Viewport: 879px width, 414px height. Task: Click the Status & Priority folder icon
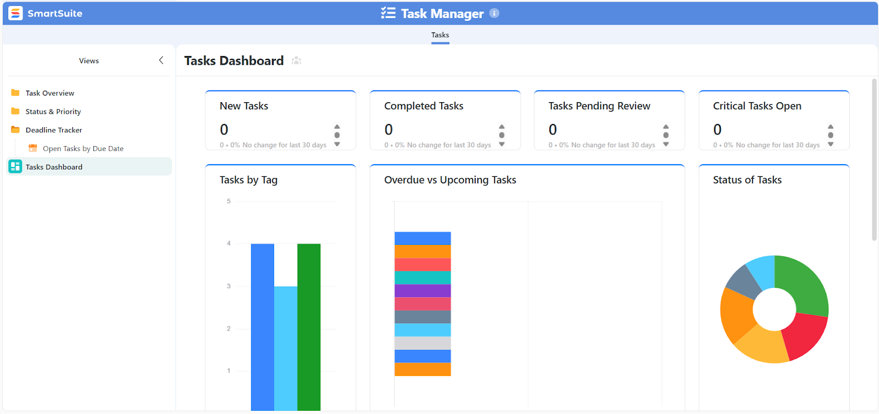click(15, 111)
